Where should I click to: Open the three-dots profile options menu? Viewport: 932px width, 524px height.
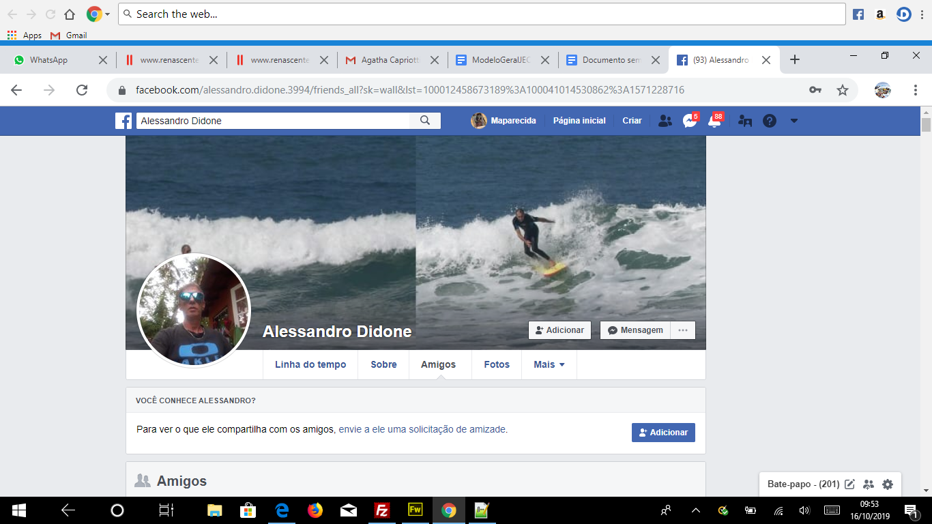tap(682, 330)
